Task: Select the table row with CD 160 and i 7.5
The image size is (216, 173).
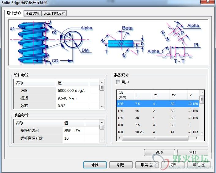Action: click(x=158, y=125)
